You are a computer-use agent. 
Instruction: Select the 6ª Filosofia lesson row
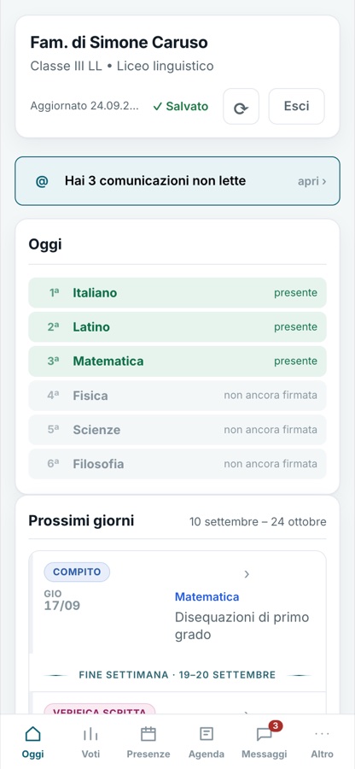tap(177, 464)
